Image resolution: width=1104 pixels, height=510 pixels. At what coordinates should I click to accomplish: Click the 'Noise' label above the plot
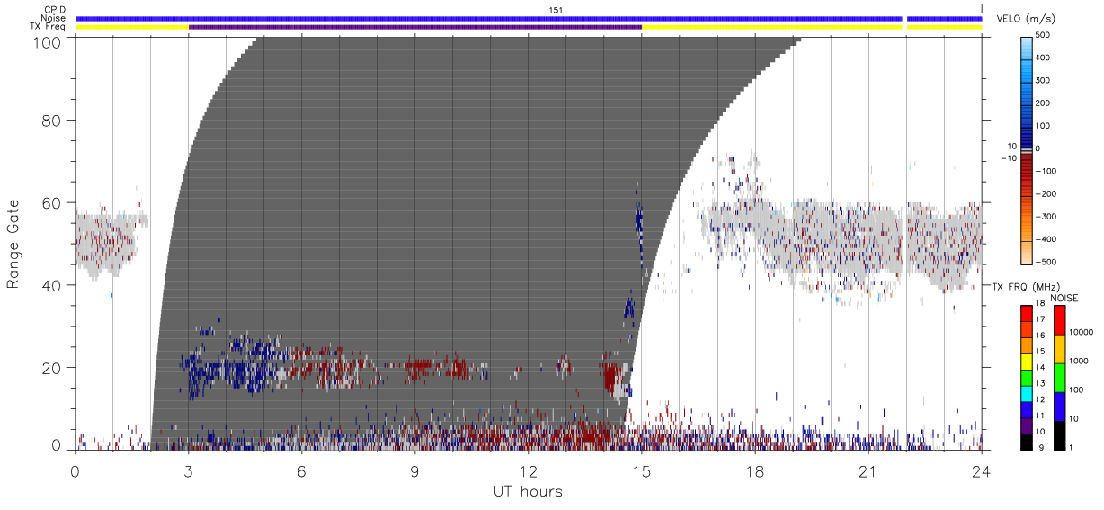coord(56,18)
